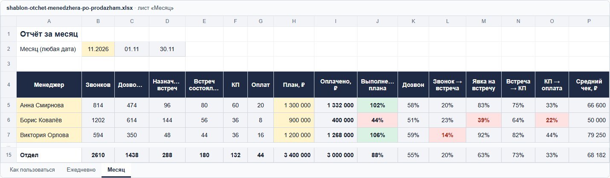610x178 pixels.
Task: Select the start date cell 01.11
Action: (x=132, y=49)
